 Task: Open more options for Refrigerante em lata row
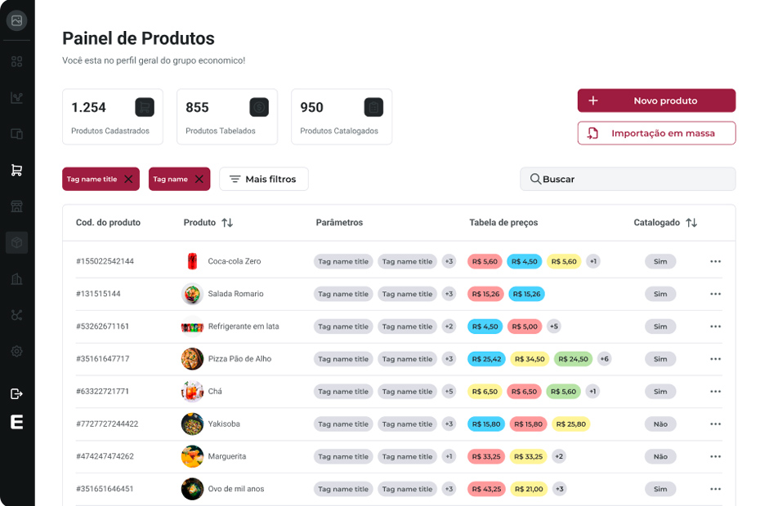(x=715, y=326)
